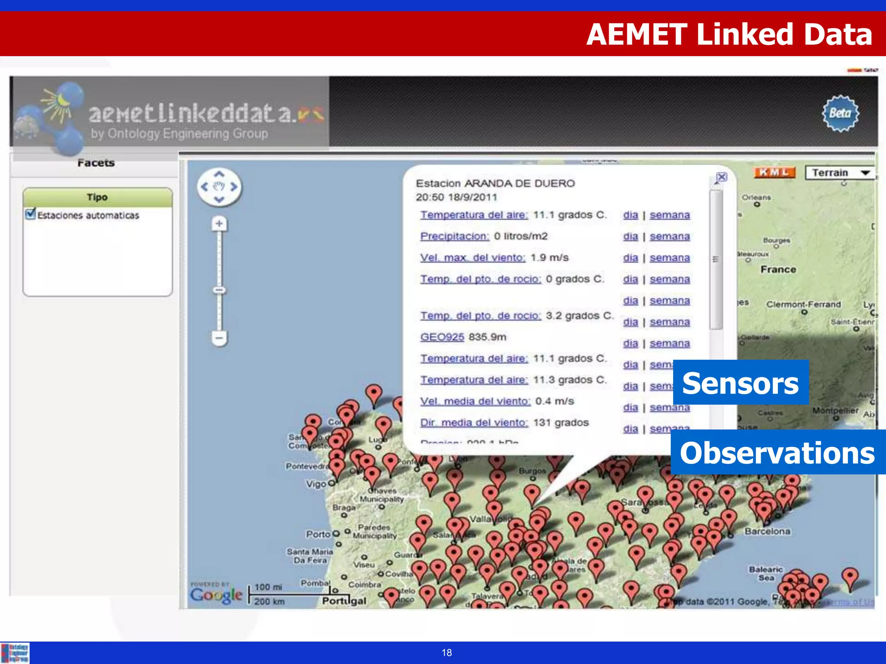Pan the map right with the arrow

pos(234,187)
